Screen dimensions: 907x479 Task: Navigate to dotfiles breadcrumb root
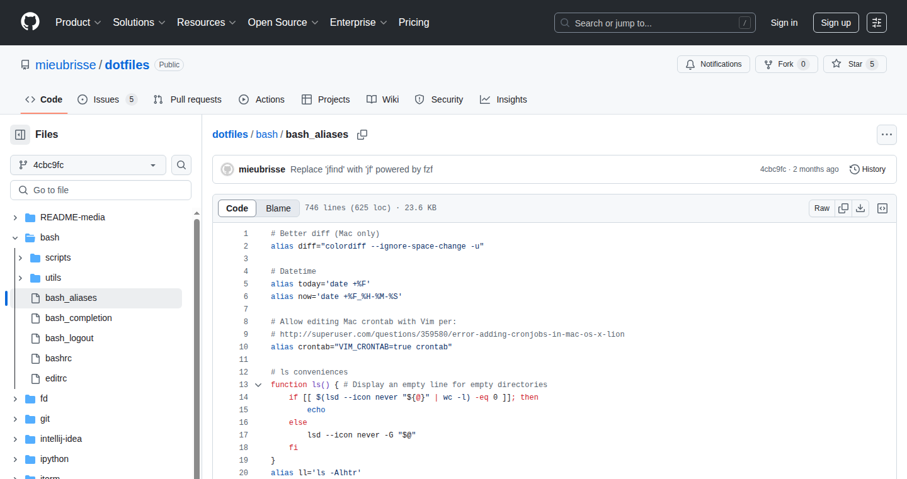pyautogui.click(x=230, y=135)
